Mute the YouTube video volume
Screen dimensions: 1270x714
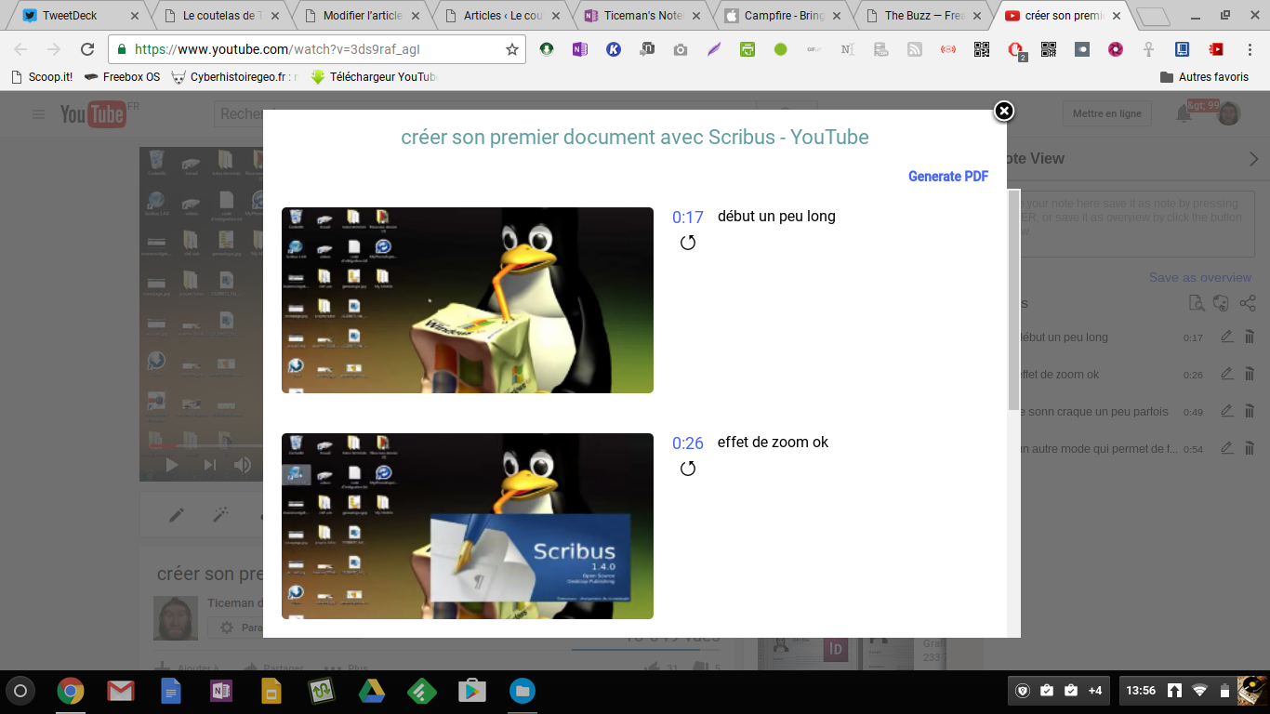coord(243,465)
